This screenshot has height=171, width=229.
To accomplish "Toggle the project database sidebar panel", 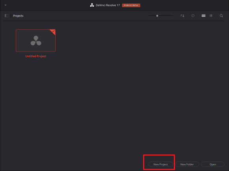I will point(6,16).
